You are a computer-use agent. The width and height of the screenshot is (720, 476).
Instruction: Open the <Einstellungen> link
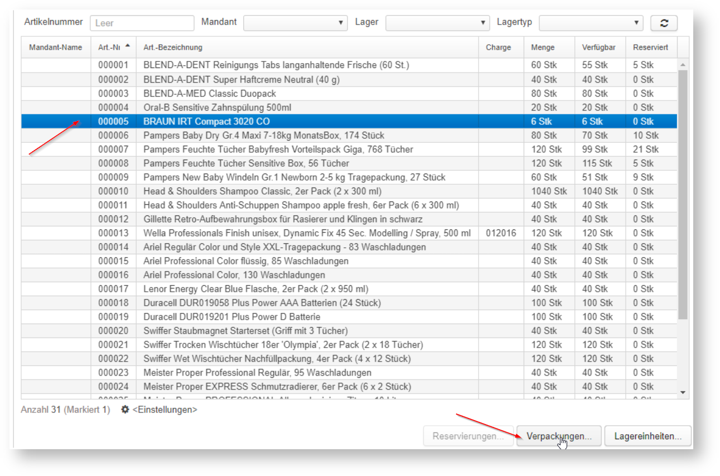point(165,410)
